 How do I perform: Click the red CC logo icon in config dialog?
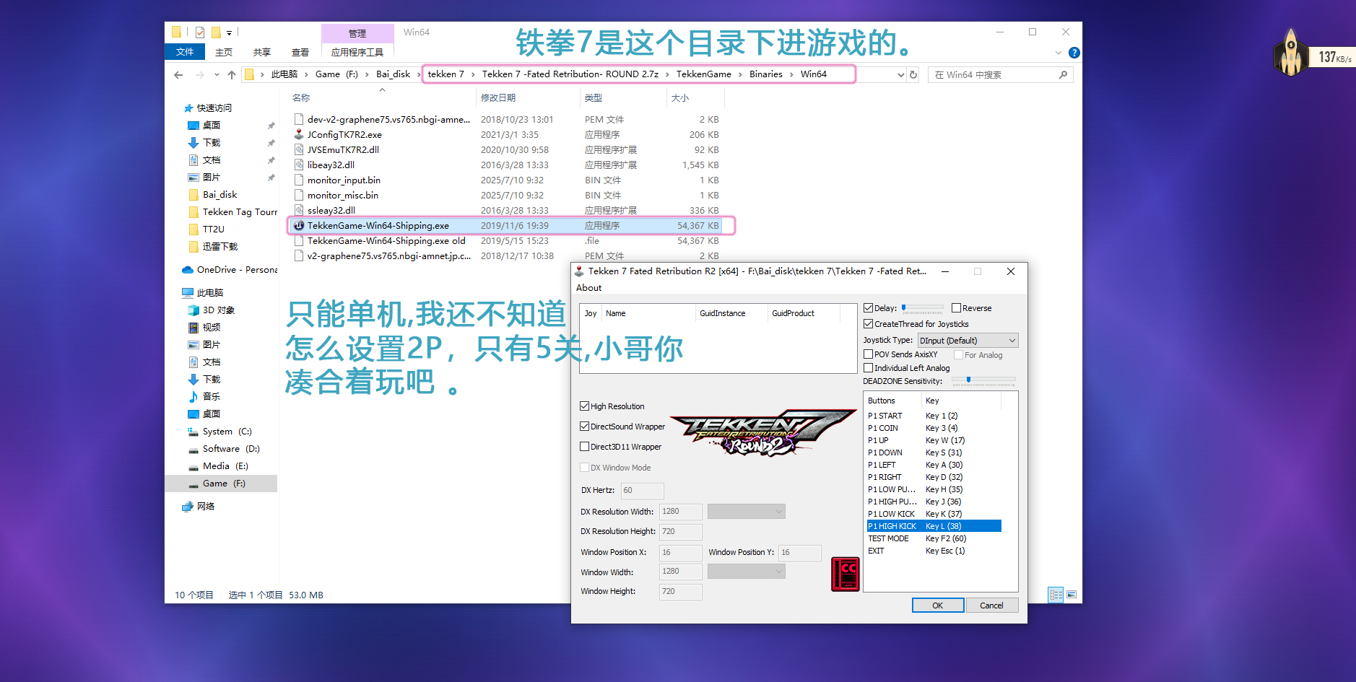[846, 574]
